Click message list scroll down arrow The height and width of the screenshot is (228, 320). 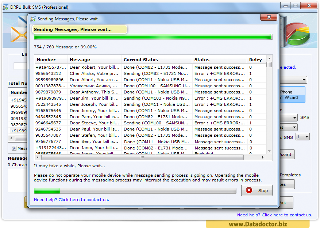[x=269, y=151]
